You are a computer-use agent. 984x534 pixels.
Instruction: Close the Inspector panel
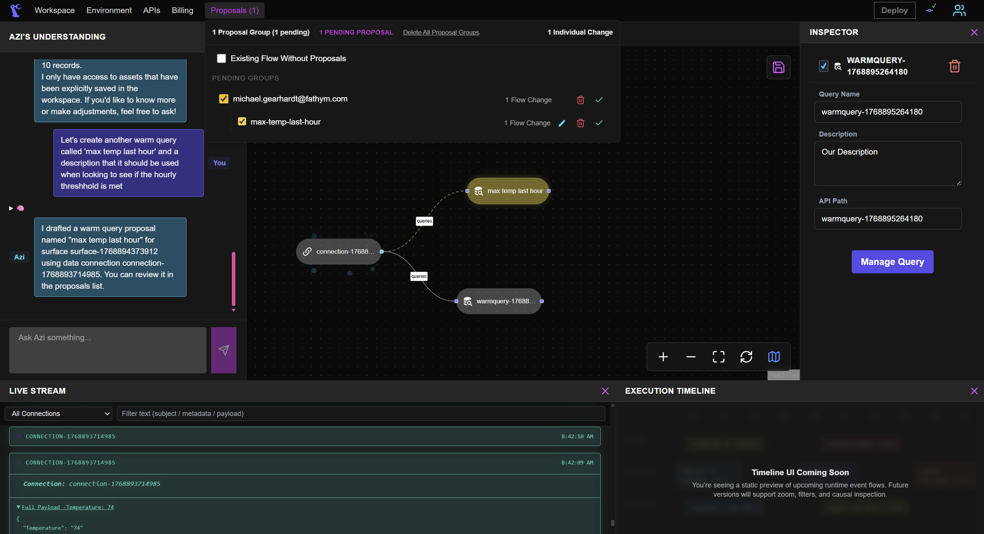point(974,32)
